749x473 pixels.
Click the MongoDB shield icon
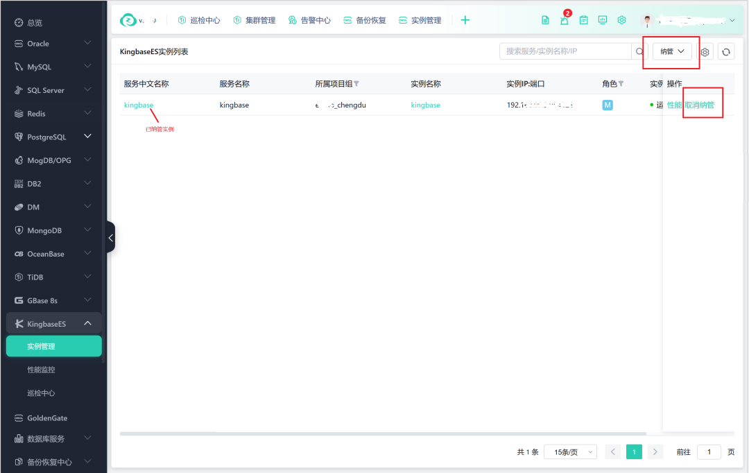[19, 230]
